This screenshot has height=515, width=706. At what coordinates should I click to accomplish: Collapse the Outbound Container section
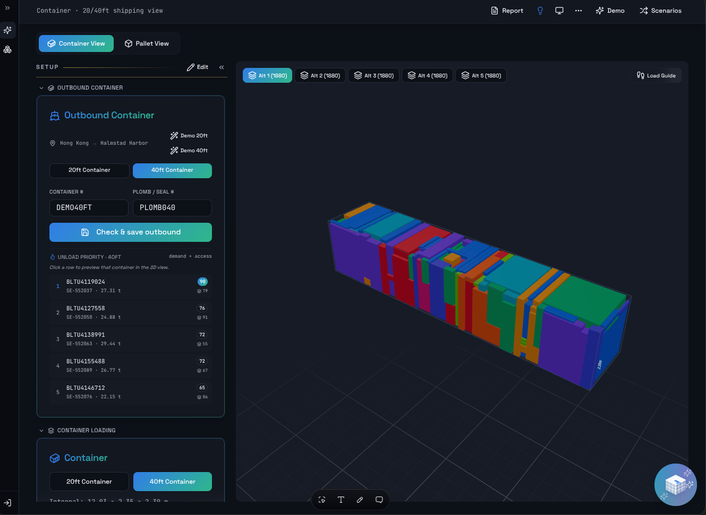point(41,88)
